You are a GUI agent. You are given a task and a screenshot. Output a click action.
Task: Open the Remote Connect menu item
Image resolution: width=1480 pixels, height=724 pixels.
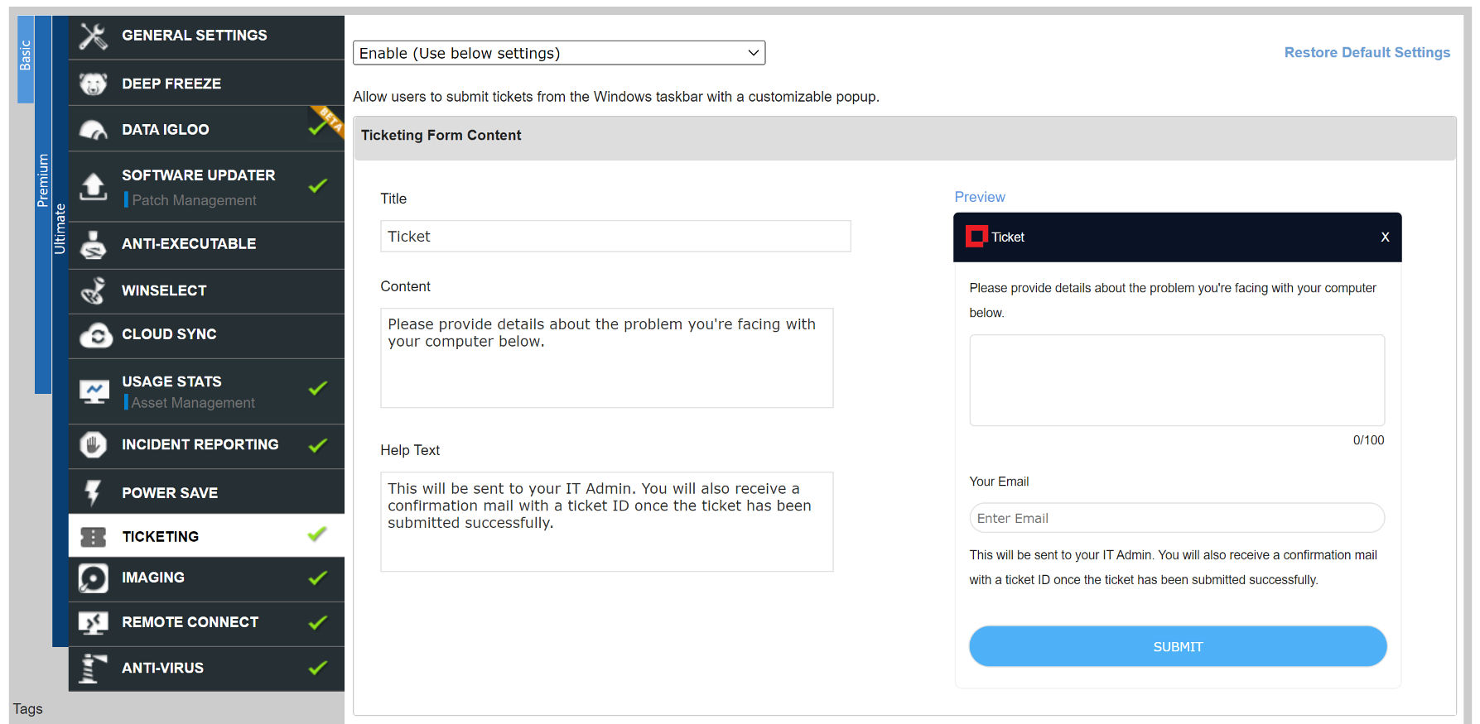(x=190, y=622)
